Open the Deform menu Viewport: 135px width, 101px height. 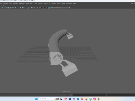pos(46,3)
